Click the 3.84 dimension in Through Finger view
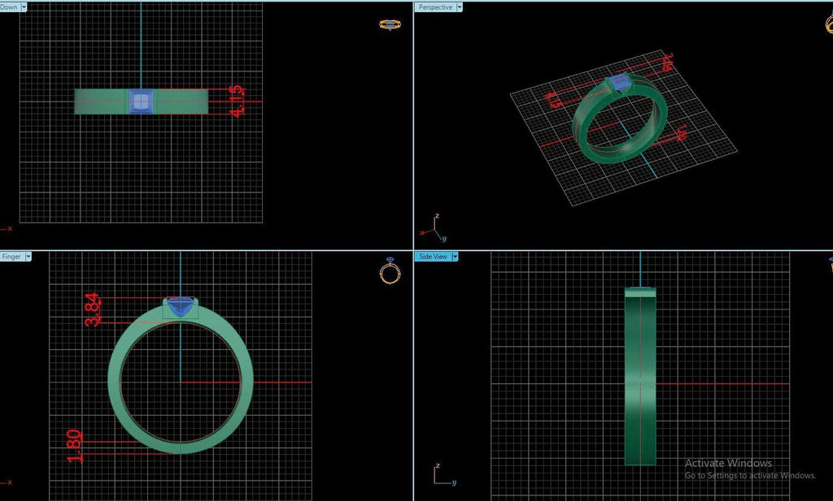This screenshot has width=833, height=501. [x=93, y=309]
